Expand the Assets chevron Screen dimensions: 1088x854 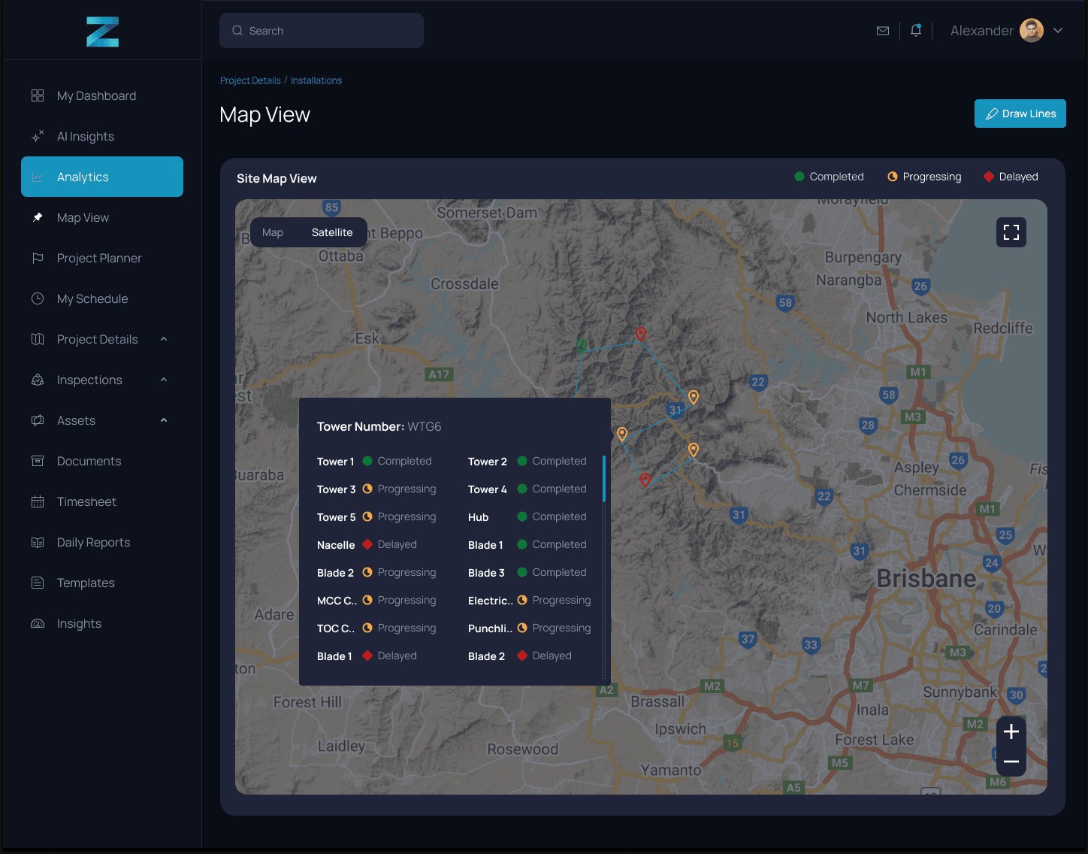pos(164,420)
